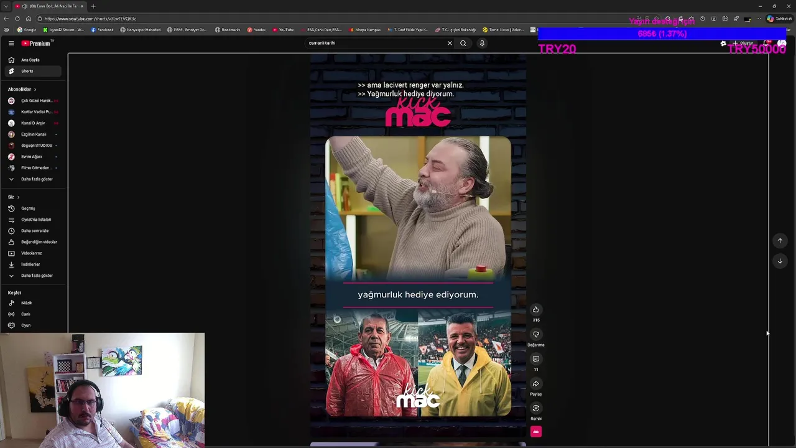Open Oynatma listeleri playlists
This screenshot has width=796, height=448.
(x=34, y=220)
